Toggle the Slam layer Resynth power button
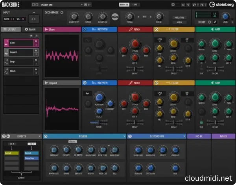This screenshot has width=236, height=185. 85,30
